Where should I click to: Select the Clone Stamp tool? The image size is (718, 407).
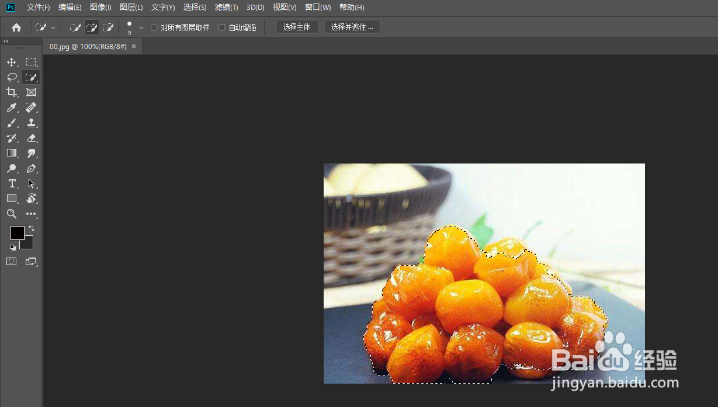point(31,123)
